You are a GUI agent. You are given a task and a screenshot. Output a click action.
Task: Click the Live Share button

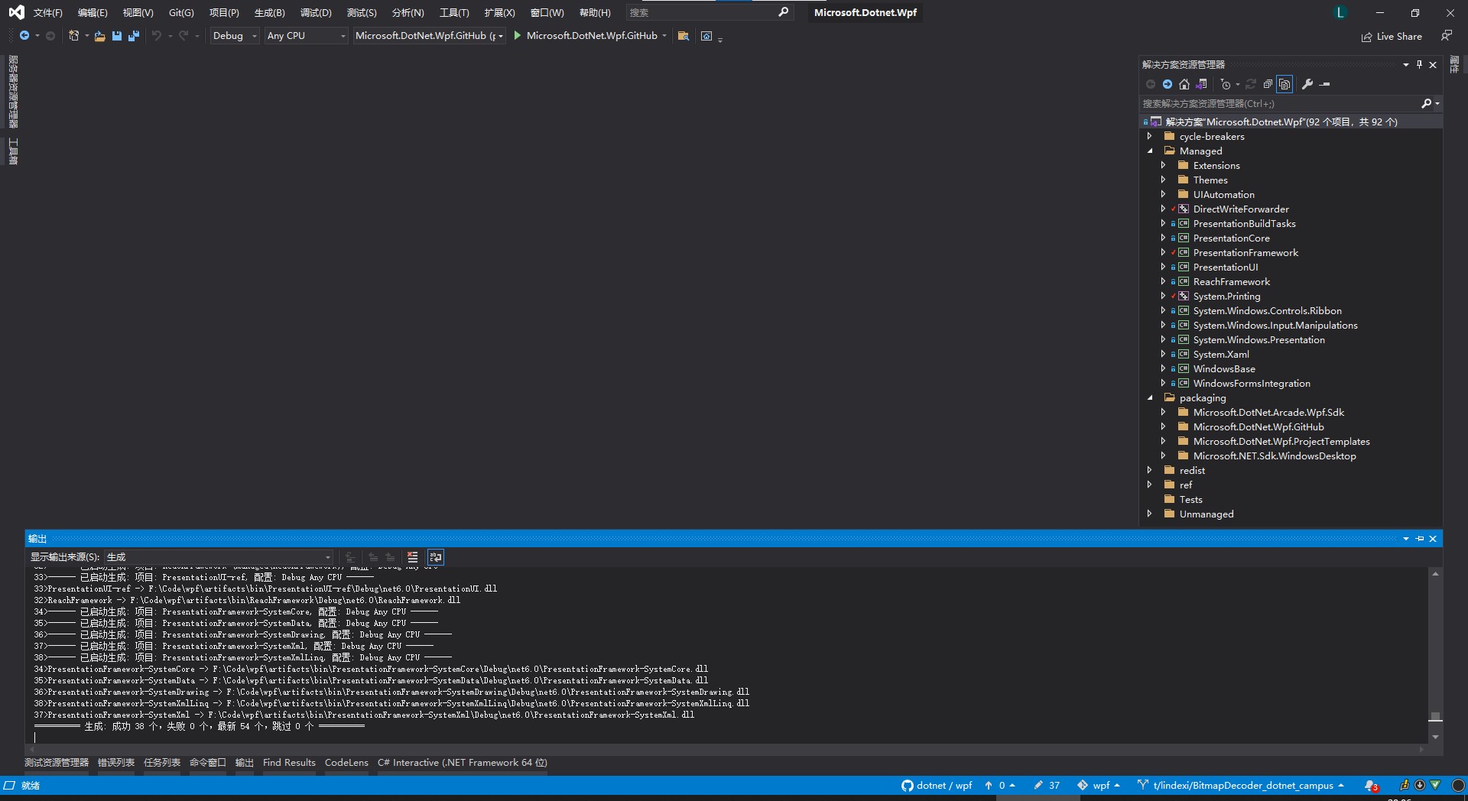pyautogui.click(x=1392, y=36)
